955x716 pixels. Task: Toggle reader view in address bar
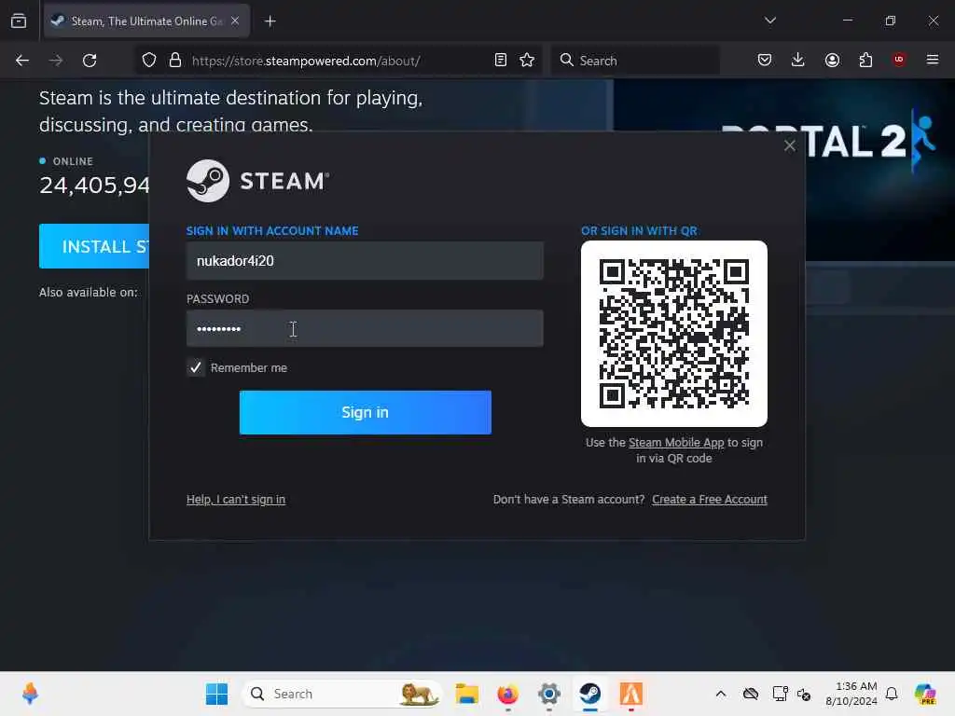click(501, 60)
